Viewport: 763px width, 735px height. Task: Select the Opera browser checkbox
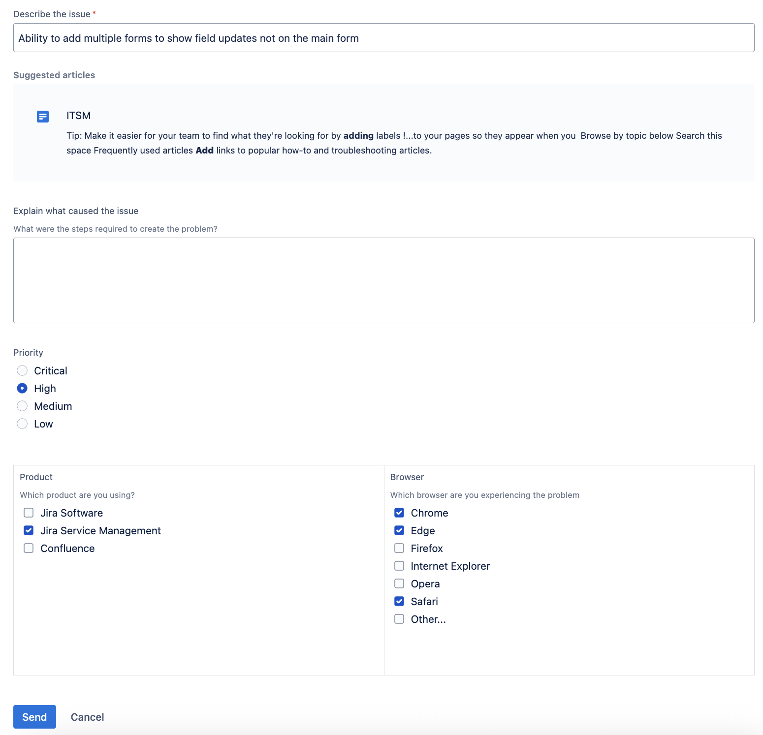(x=399, y=583)
